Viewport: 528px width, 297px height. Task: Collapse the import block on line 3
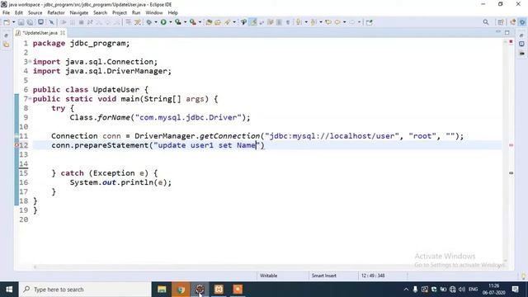(30, 61)
